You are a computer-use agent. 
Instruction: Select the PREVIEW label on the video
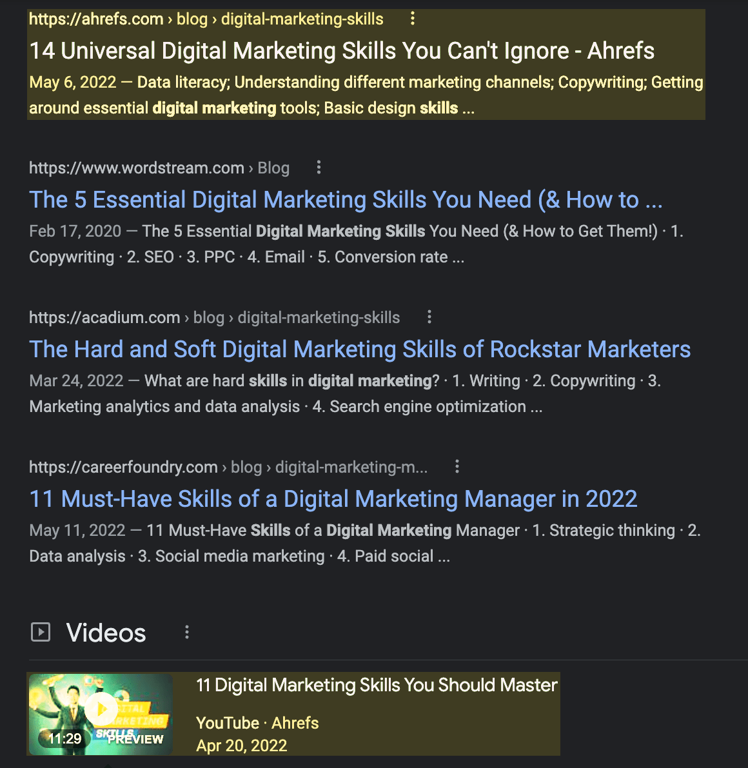[137, 739]
